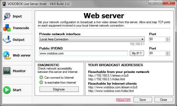Minimize the VODOBOX Live Server window
Image resolution: width=177 pixels, height=106 pixels.
[152, 3]
